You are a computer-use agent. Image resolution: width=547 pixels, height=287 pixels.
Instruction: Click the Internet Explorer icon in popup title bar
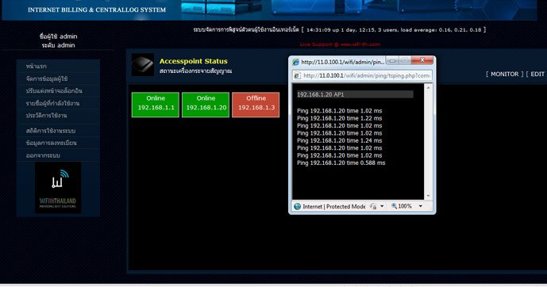point(296,62)
